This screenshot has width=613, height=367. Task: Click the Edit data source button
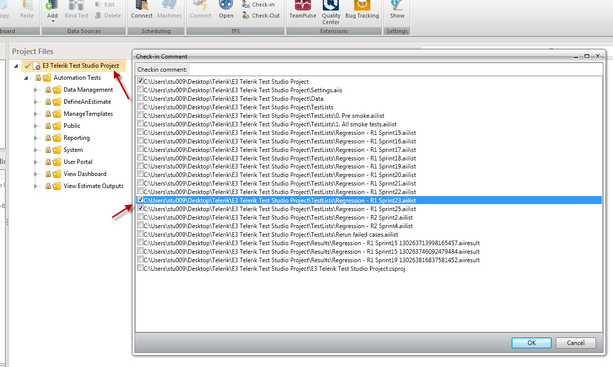point(105,5)
